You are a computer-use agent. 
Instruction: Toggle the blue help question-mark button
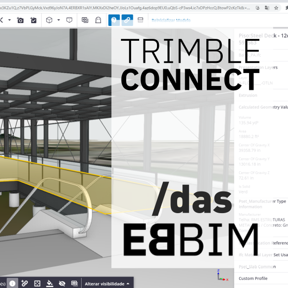(114, 20)
